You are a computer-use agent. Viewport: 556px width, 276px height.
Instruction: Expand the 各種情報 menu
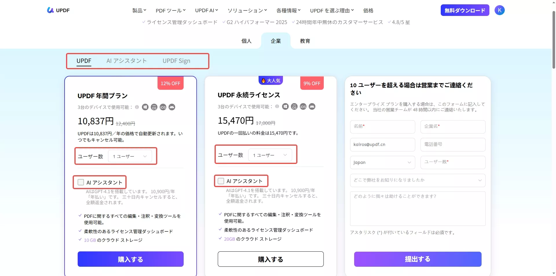pyautogui.click(x=288, y=10)
